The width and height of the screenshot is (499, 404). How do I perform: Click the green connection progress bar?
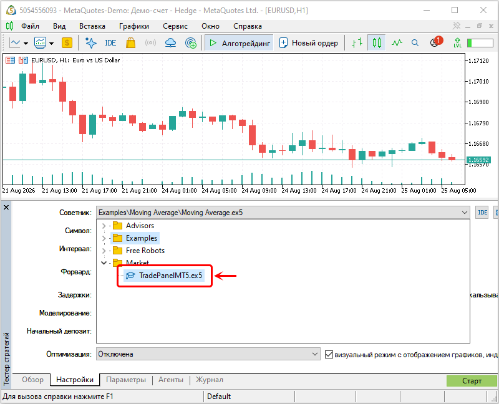click(480, 43)
